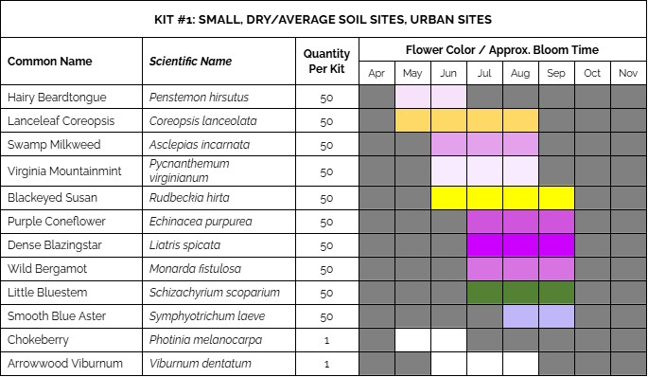Click the Coreopsis lanceolata scientific name
The height and width of the screenshot is (377, 648).
[x=202, y=121]
